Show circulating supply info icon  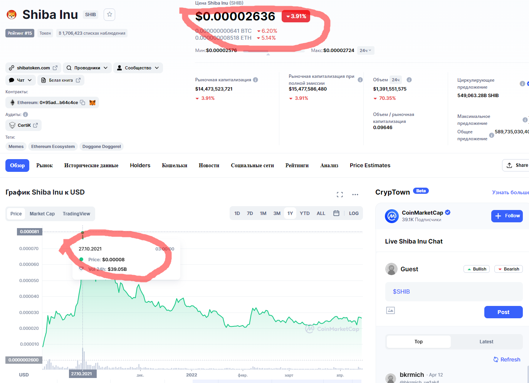(522, 84)
